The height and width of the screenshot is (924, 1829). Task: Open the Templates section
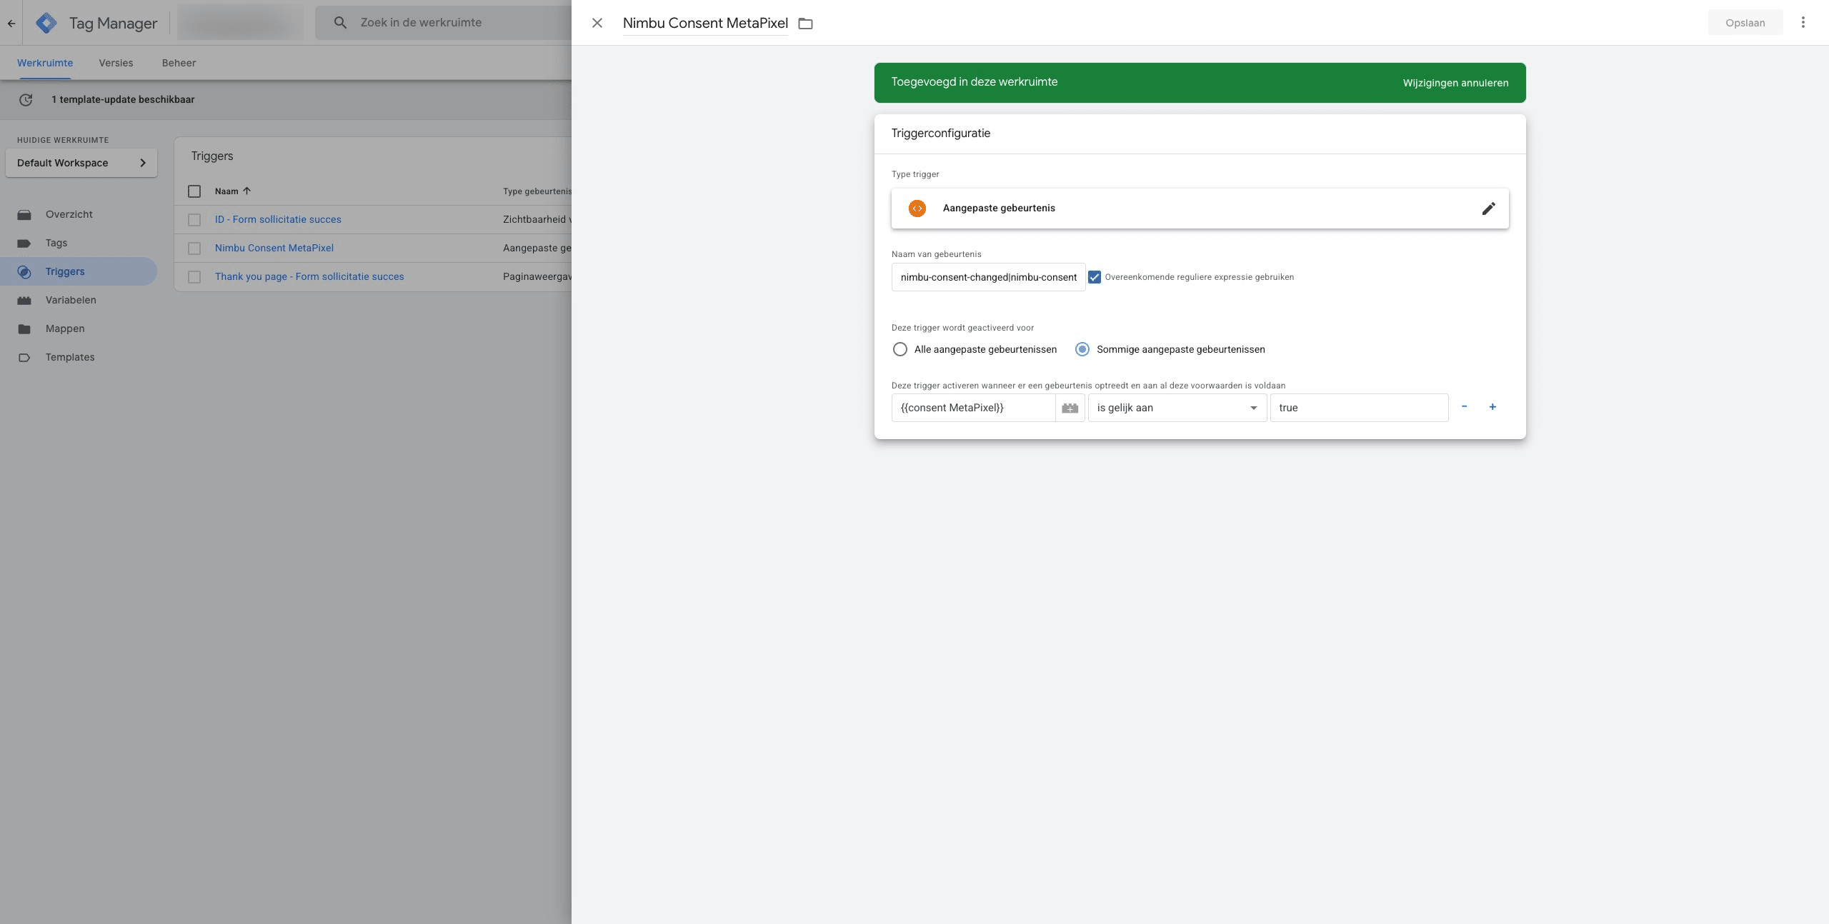click(x=70, y=357)
